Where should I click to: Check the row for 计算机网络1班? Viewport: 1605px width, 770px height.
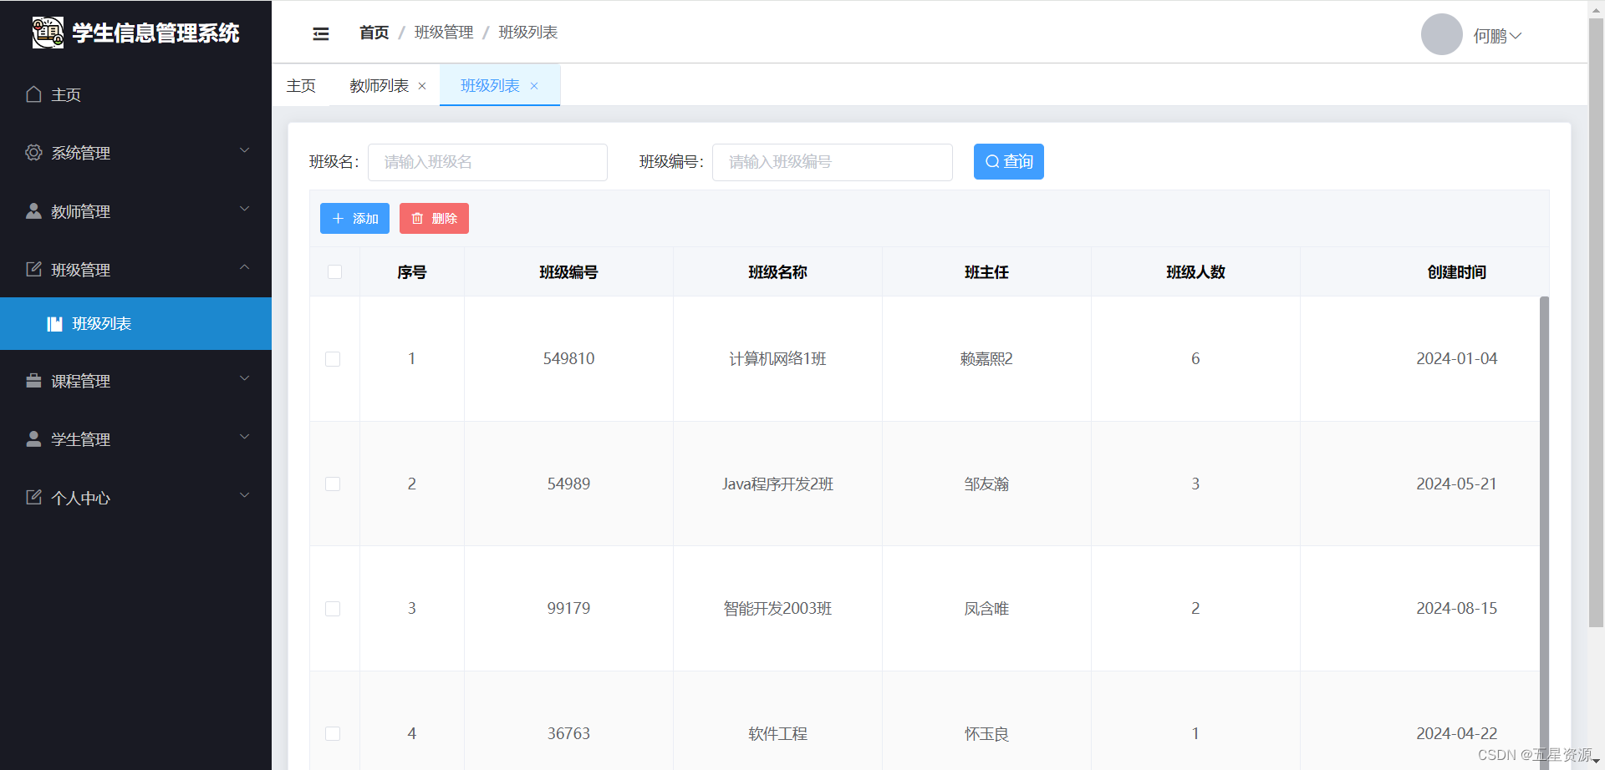(333, 359)
